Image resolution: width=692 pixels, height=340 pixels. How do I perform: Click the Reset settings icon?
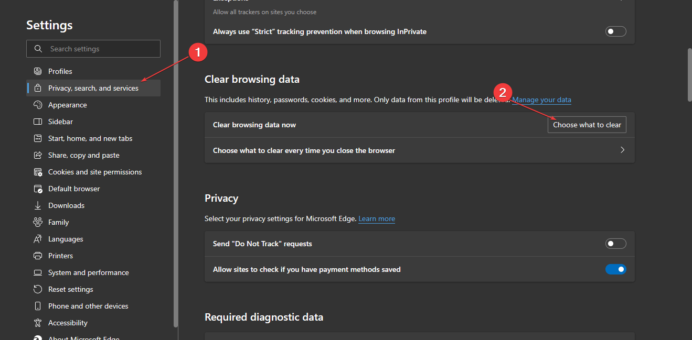pyautogui.click(x=38, y=289)
